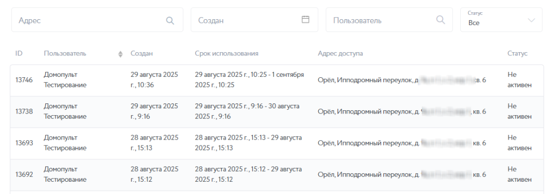The image size is (546, 194).
Task: Click created date 29 августа 2025 г., 9:16
Action: click(154, 111)
